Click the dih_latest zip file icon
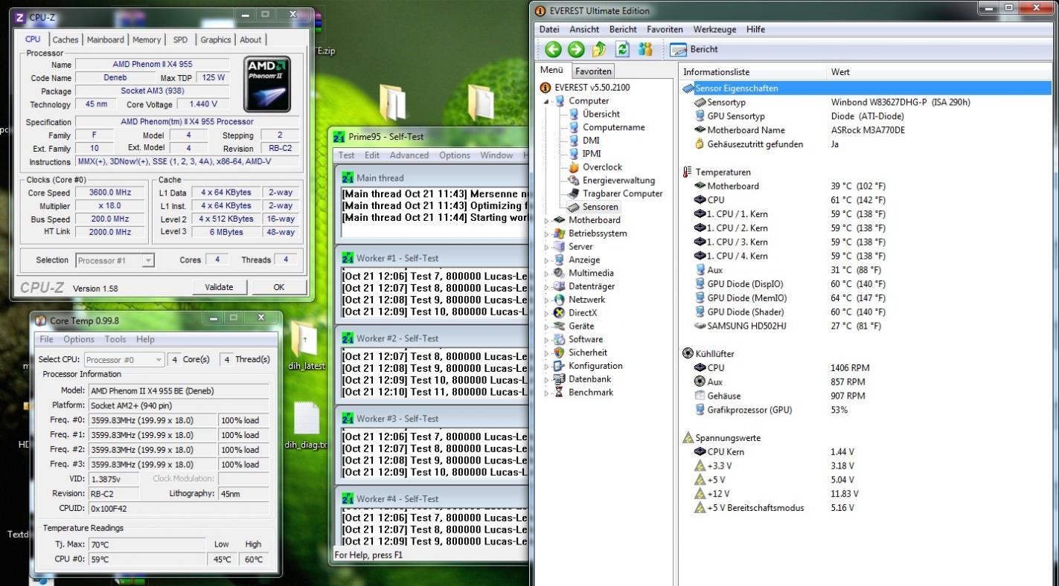This screenshot has width=1059, height=586. click(305, 340)
